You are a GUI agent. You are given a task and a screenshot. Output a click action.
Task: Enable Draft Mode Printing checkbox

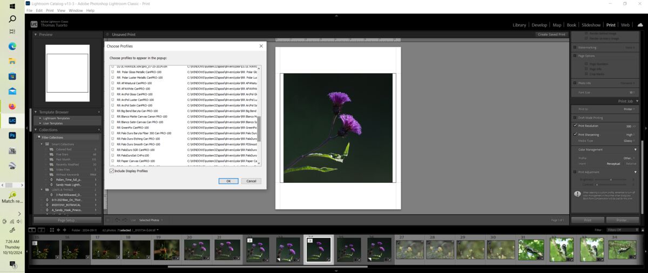pos(575,118)
